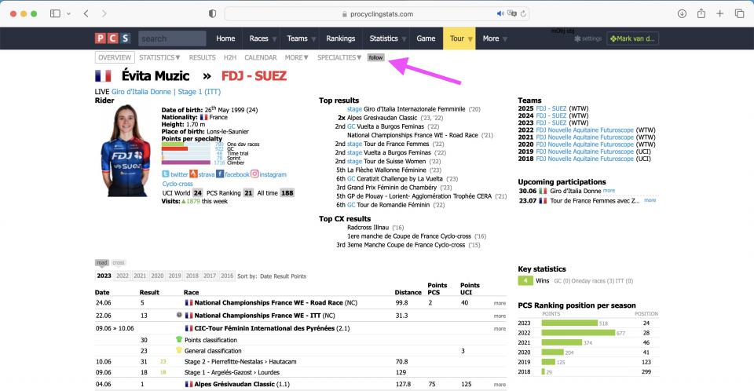The height and width of the screenshot is (391, 754).
Task: Open the Rankings menu item
Action: click(x=340, y=38)
